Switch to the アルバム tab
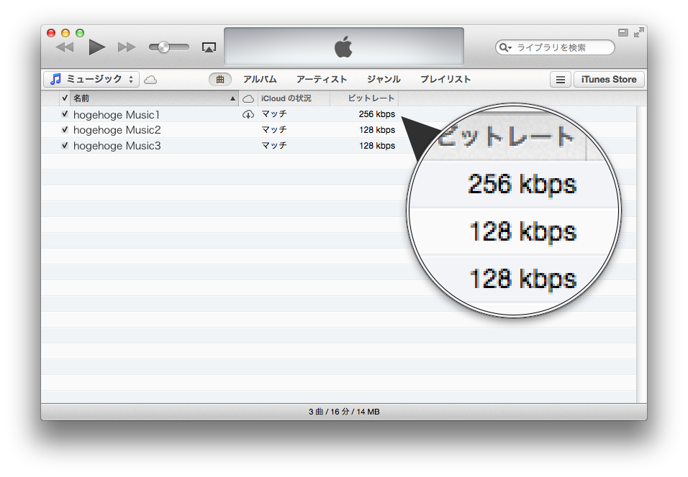688x477 pixels. (x=260, y=79)
